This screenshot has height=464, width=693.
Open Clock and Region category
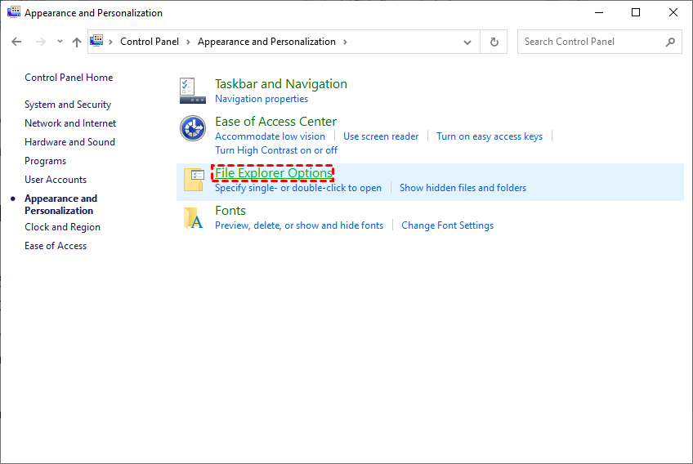click(62, 227)
